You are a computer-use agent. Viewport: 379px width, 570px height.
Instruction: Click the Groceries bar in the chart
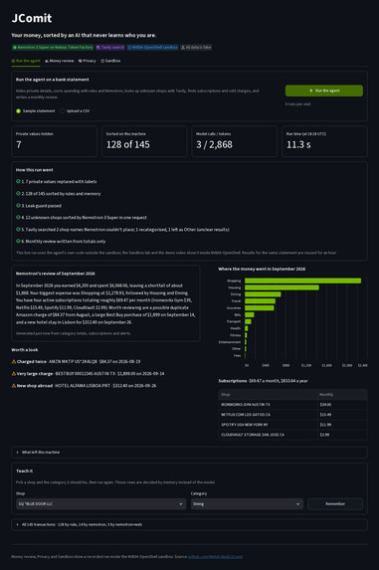click(260, 308)
